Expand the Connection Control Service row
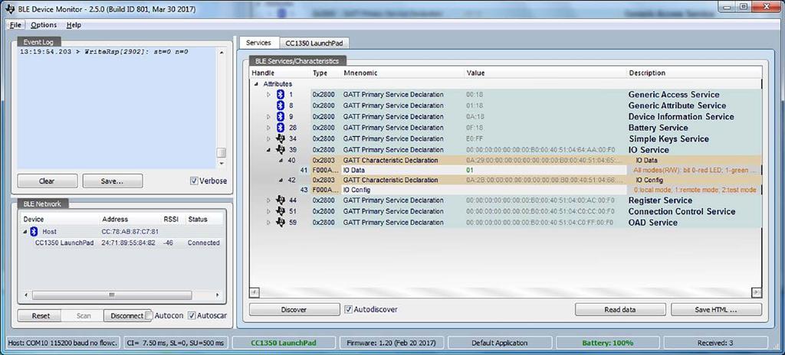This screenshot has width=785, height=355. tap(268, 211)
